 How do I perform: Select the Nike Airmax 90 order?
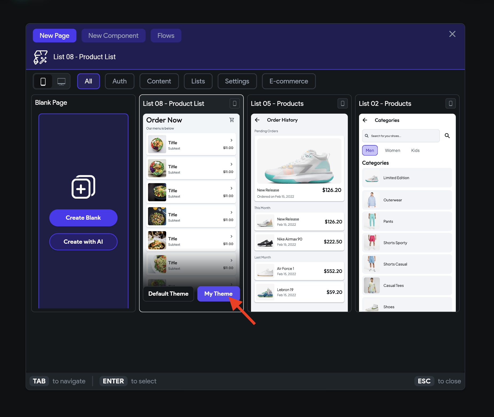pos(299,242)
